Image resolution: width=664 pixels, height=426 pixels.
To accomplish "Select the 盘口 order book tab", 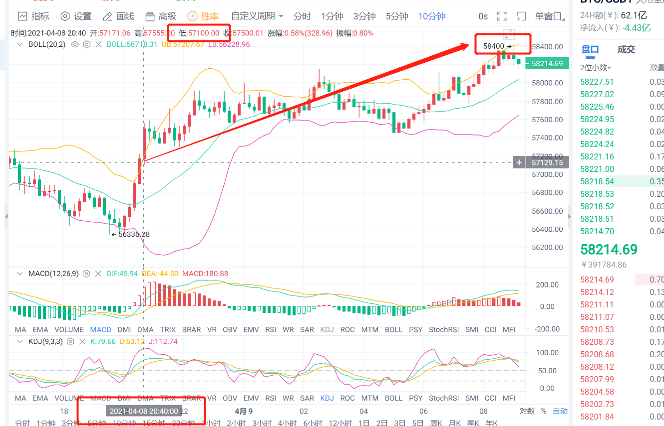I will [x=591, y=49].
